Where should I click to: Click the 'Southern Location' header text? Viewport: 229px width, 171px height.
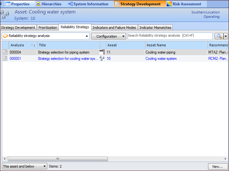(x=206, y=12)
